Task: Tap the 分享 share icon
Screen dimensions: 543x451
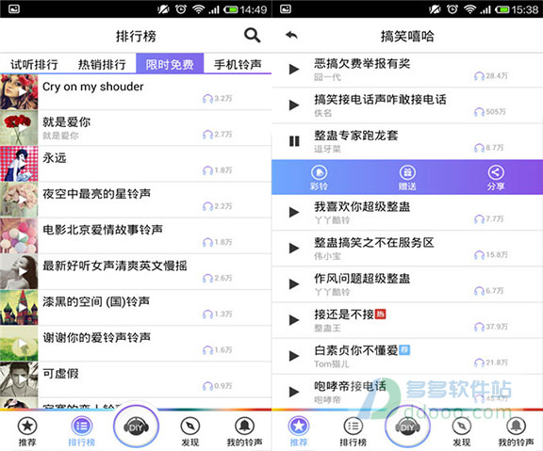Action: (x=496, y=177)
